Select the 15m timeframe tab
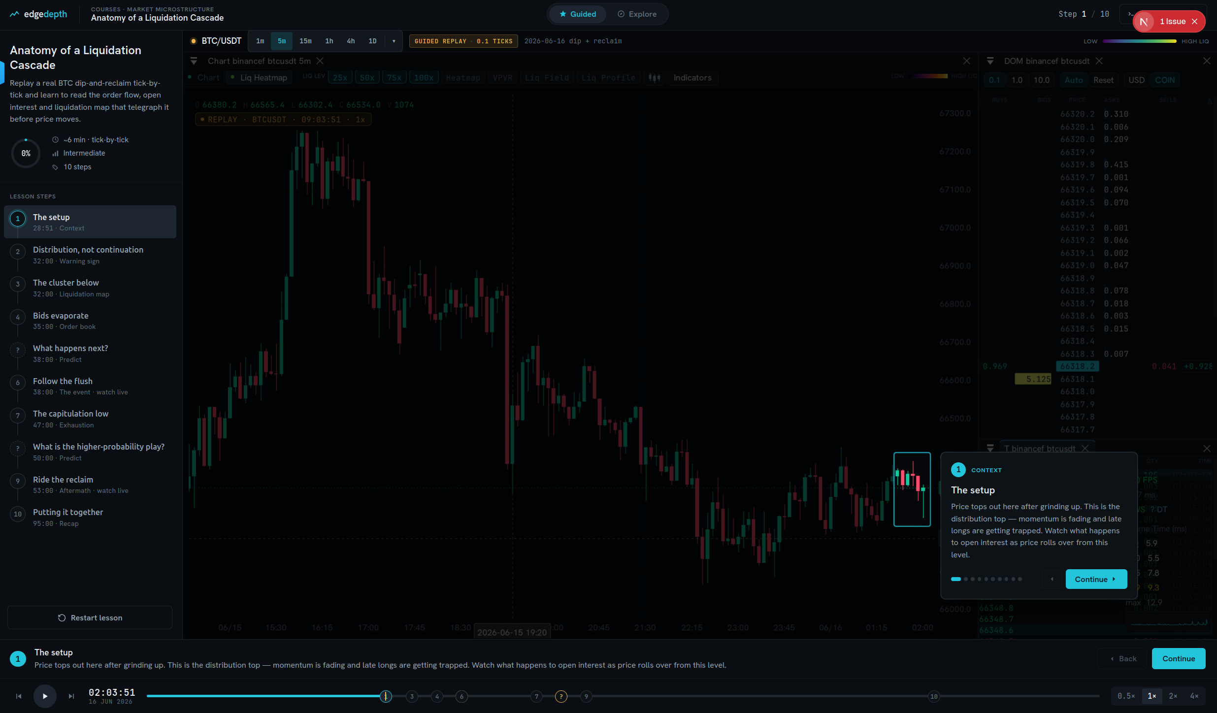The width and height of the screenshot is (1217, 713). [305, 41]
